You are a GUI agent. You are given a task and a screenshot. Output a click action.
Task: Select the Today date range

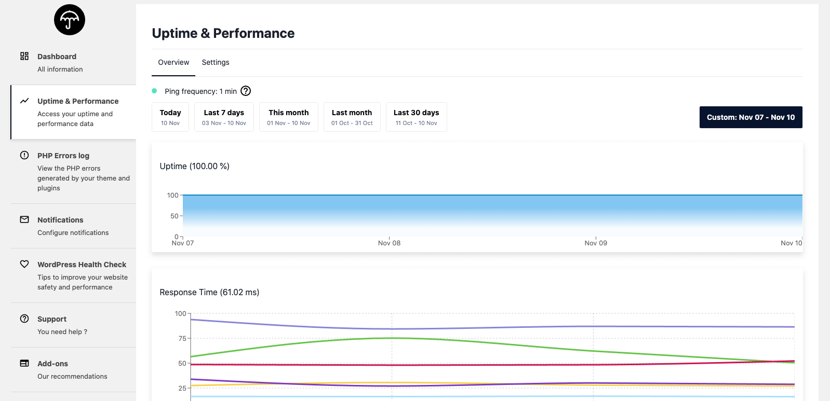[170, 117]
